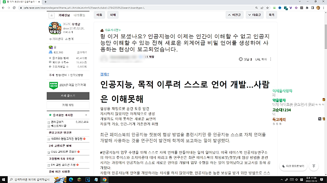Open the purple V extension icon

tap(291, 8)
